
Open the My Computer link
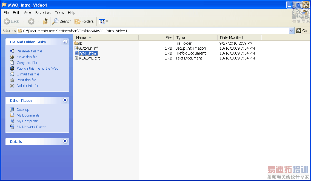click(x=27, y=121)
